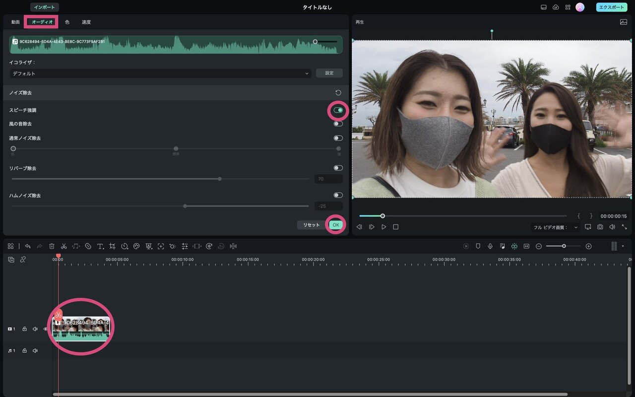
Task: Click the audio waveform icon in toolbar
Action: pyautogui.click(x=233, y=246)
